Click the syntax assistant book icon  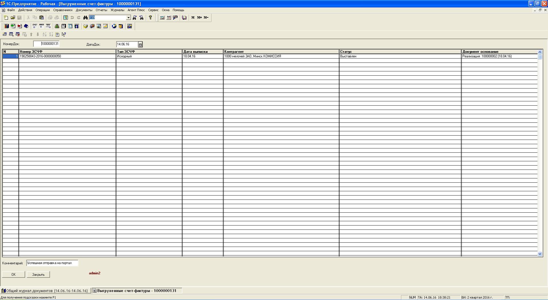coord(184,18)
